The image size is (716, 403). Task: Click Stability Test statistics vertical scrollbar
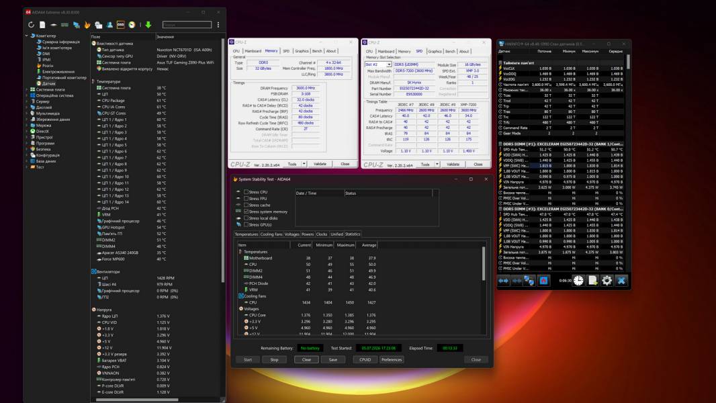(x=484, y=264)
